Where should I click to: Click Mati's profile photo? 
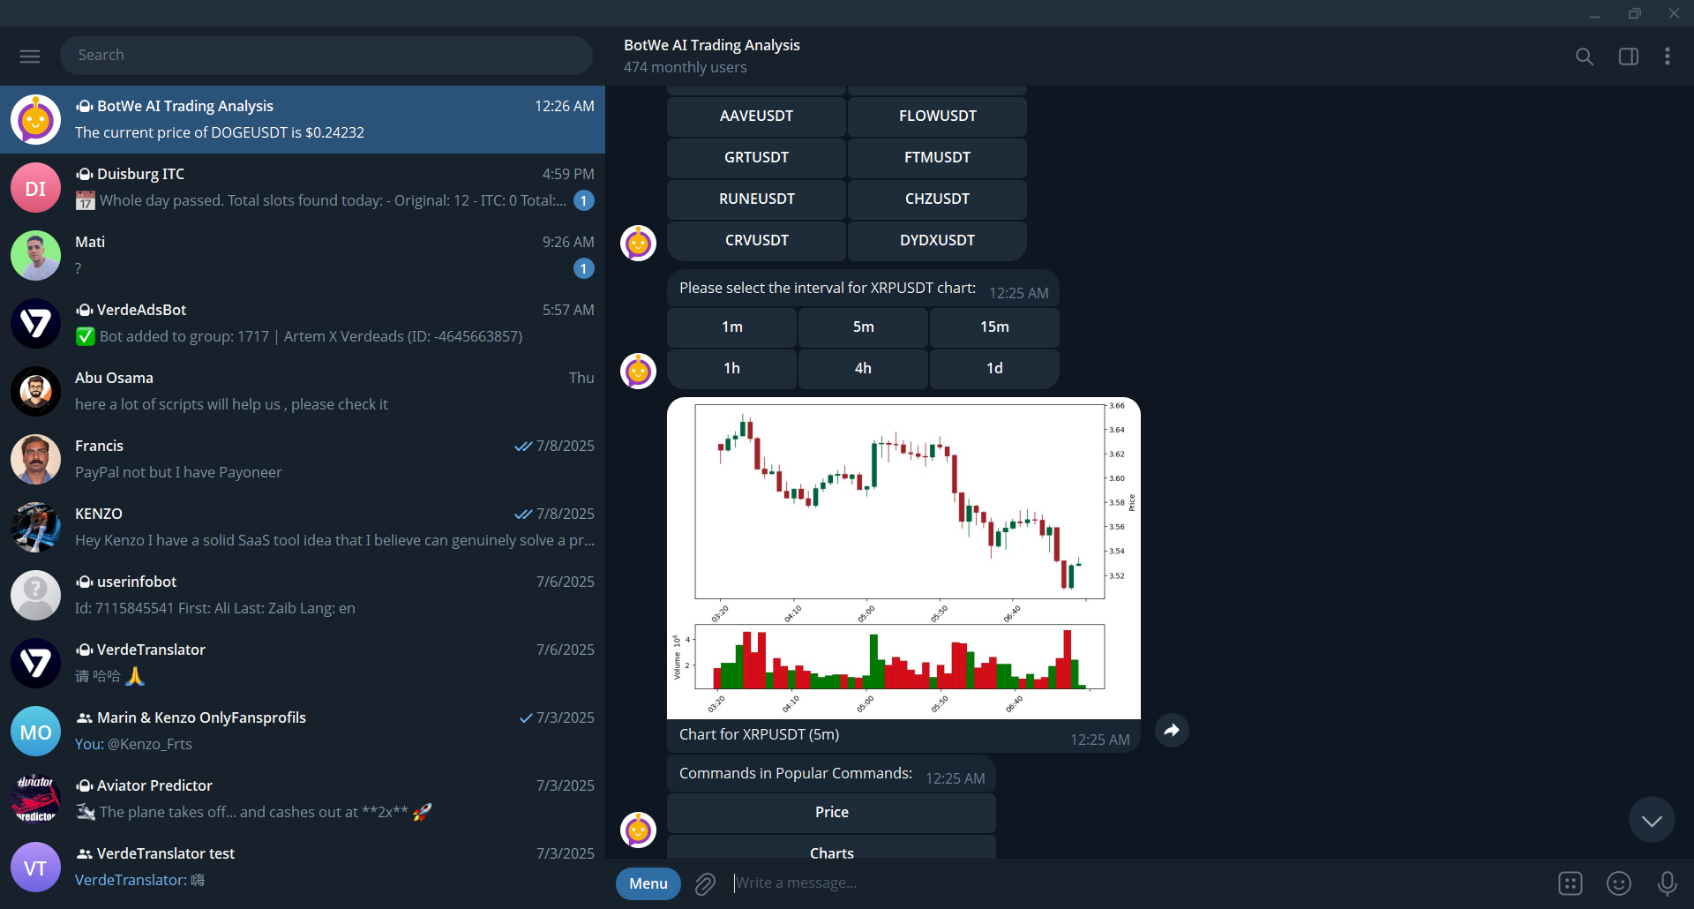35,256
